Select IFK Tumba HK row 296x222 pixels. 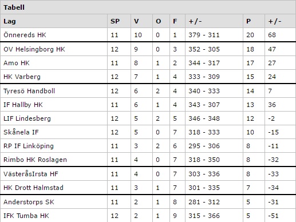pos(148,216)
